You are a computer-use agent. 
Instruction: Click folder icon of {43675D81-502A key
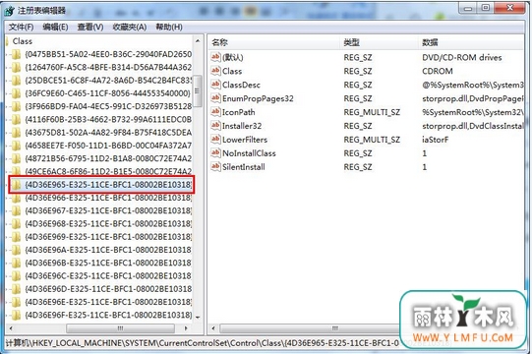click(16, 133)
